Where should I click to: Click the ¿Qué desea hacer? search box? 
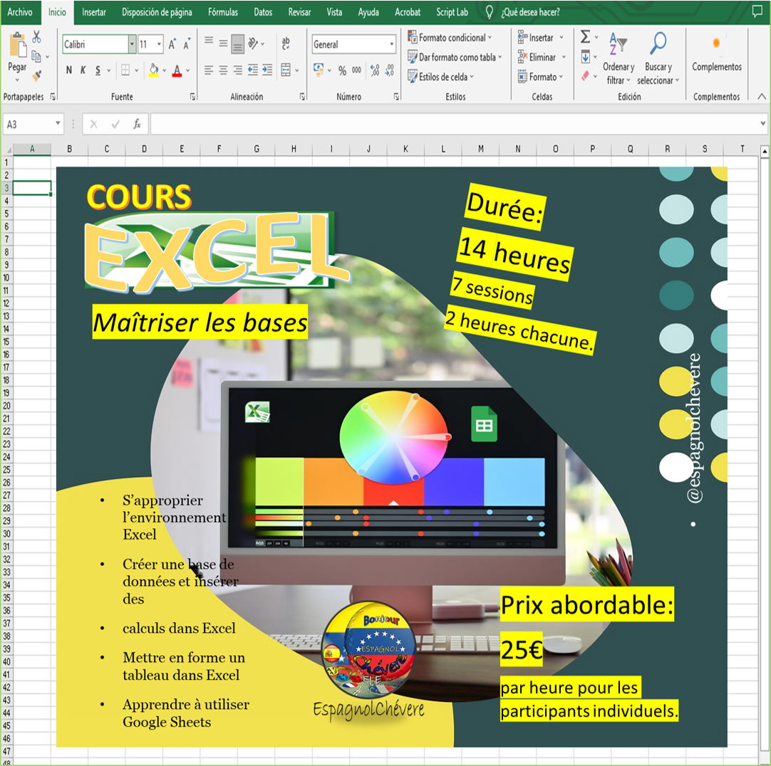click(530, 12)
